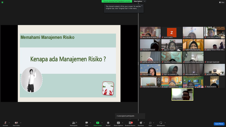
Task: Select Toni Triyulianto's highlighted speaker tile
Action: coord(182,95)
